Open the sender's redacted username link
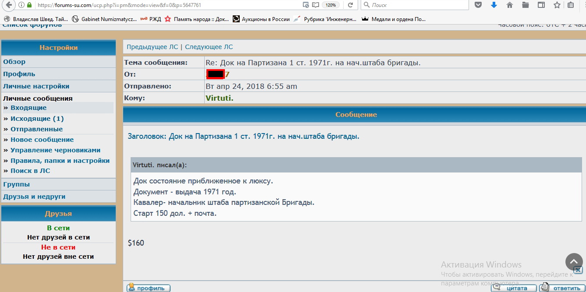 tap(218, 74)
